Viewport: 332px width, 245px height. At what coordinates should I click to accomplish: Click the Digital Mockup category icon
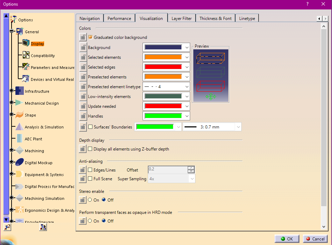(x=20, y=162)
